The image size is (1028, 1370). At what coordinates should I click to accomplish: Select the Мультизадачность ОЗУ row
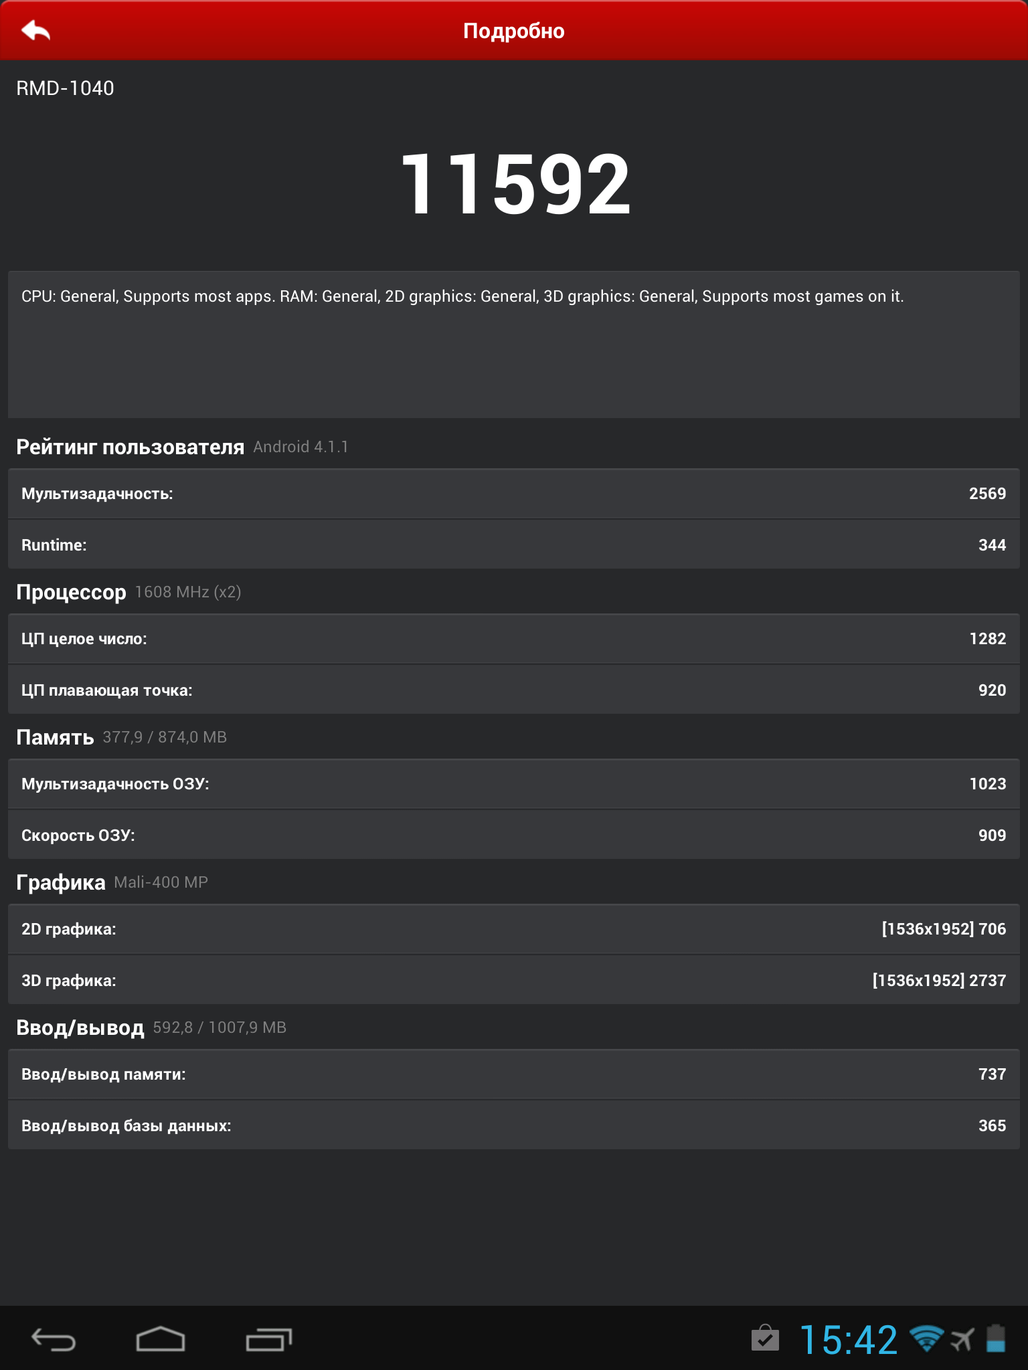click(x=514, y=784)
